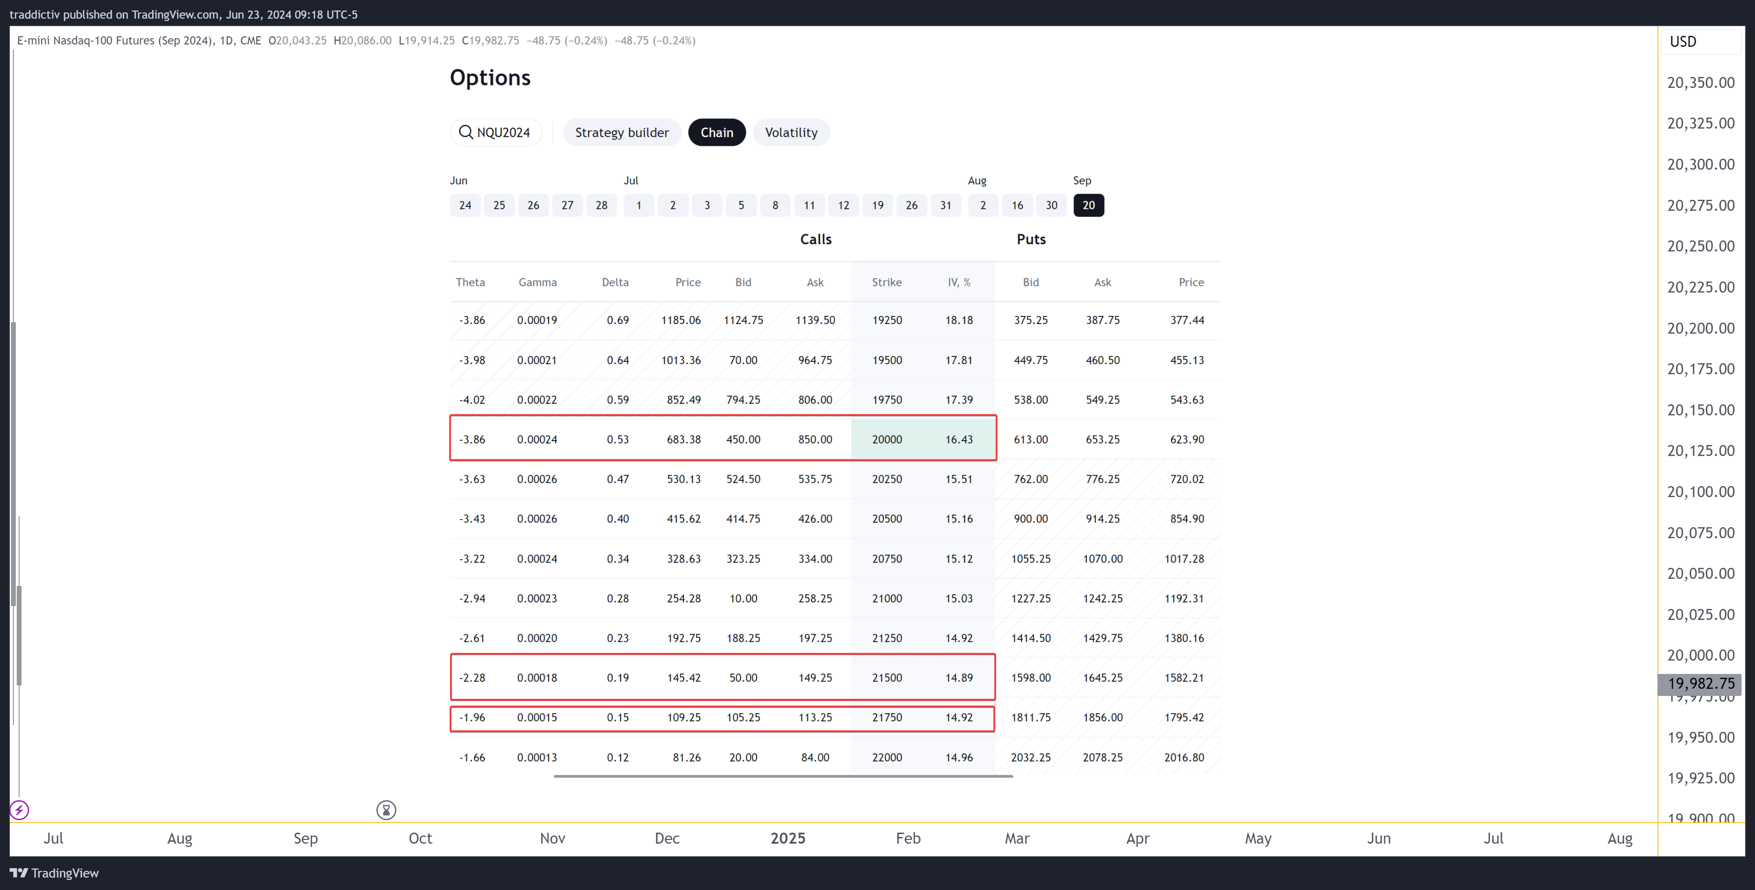Select the Jul 19 expiration date
The height and width of the screenshot is (890, 1755).
pyautogui.click(x=877, y=205)
